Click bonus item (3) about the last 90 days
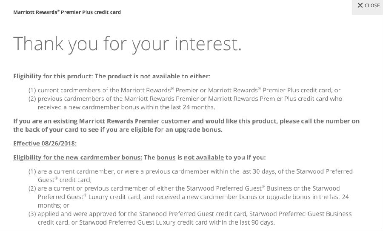Image resolution: width=383 pixels, height=231 pixels. [190, 218]
